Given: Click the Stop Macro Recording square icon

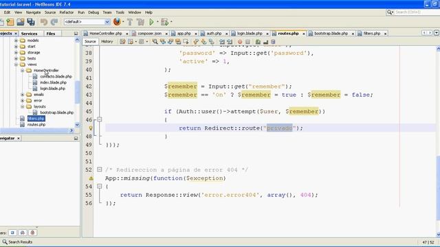Looking at the screenshot, I should click(x=247, y=42).
